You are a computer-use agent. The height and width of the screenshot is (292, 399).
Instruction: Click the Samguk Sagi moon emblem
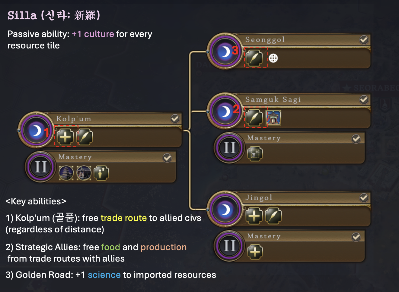coord(225,111)
